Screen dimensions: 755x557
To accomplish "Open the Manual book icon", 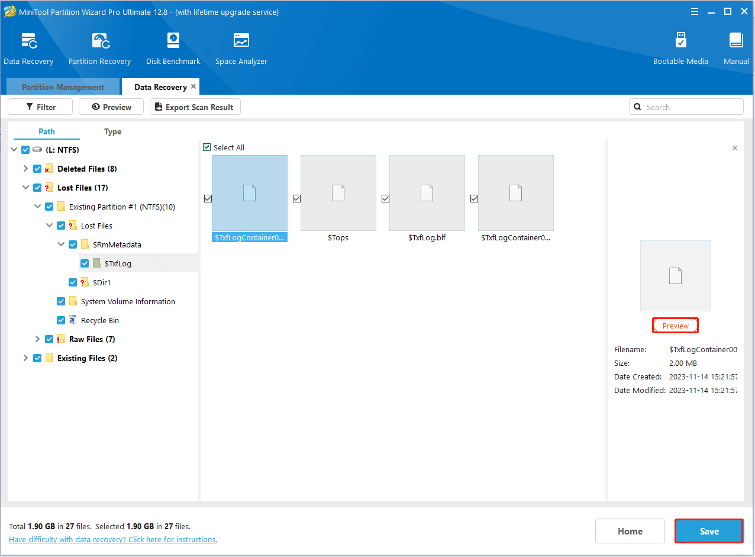I will 736,41.
